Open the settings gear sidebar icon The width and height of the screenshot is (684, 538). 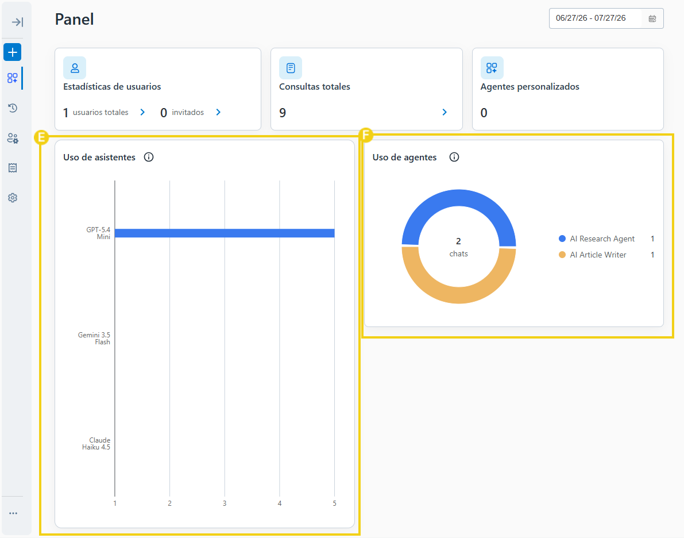pos(13,198)
